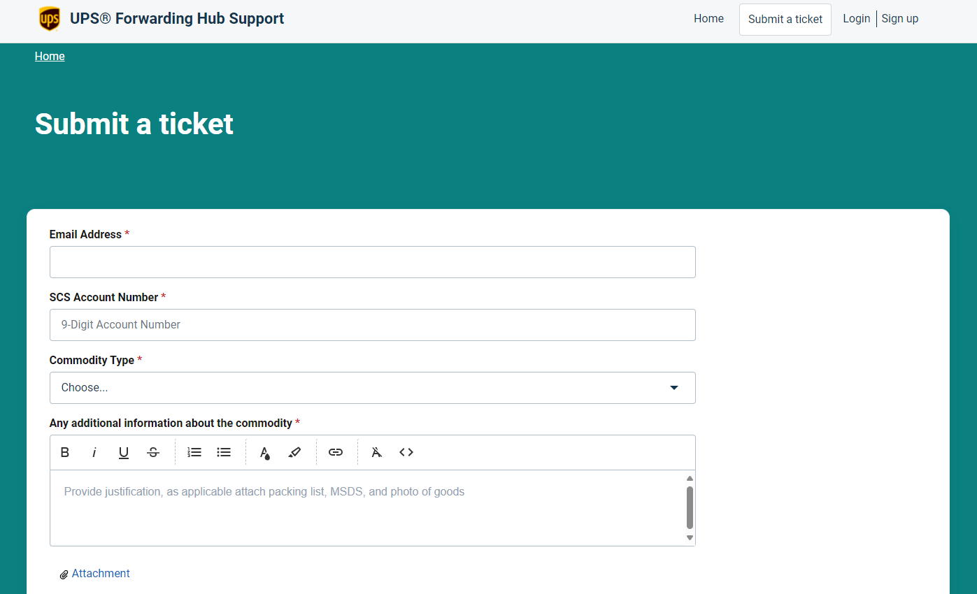977x594 pixels.
Task: Click the Home breadcrumb link
Action: [x=50, y=56]
